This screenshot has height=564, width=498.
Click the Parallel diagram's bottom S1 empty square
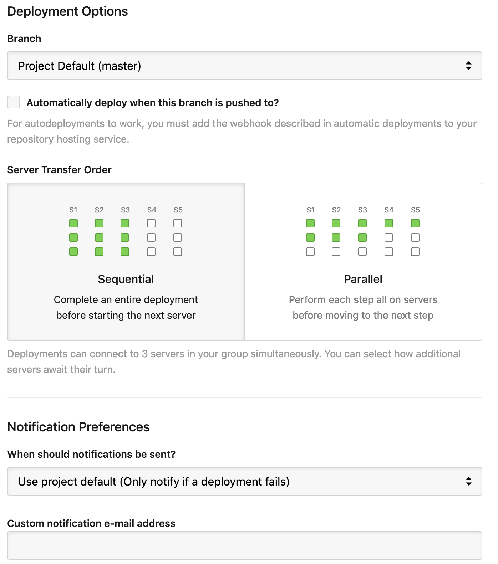(310, 252)
